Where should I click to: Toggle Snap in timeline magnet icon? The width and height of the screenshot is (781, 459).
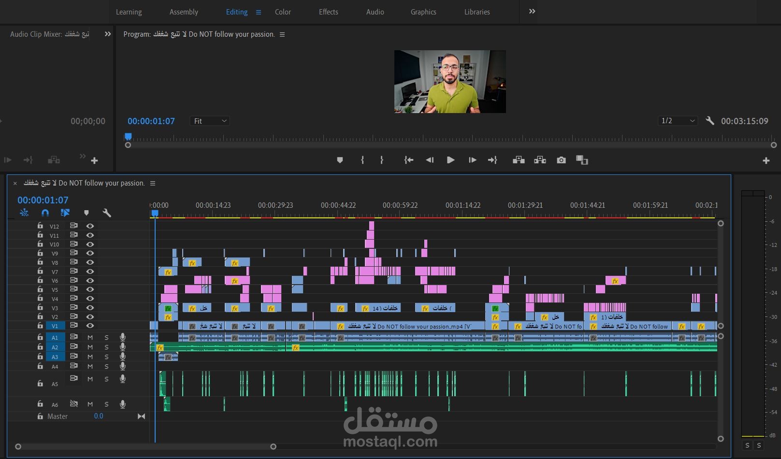[45, 213]
